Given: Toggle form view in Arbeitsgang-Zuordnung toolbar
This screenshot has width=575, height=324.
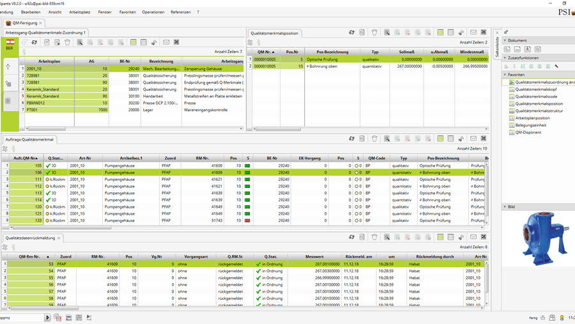Looking at the screenshot, I should pos(143,42).
